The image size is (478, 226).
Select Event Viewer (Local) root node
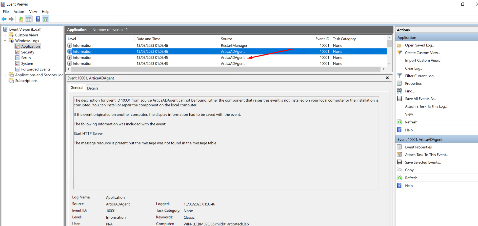[25, 29]
